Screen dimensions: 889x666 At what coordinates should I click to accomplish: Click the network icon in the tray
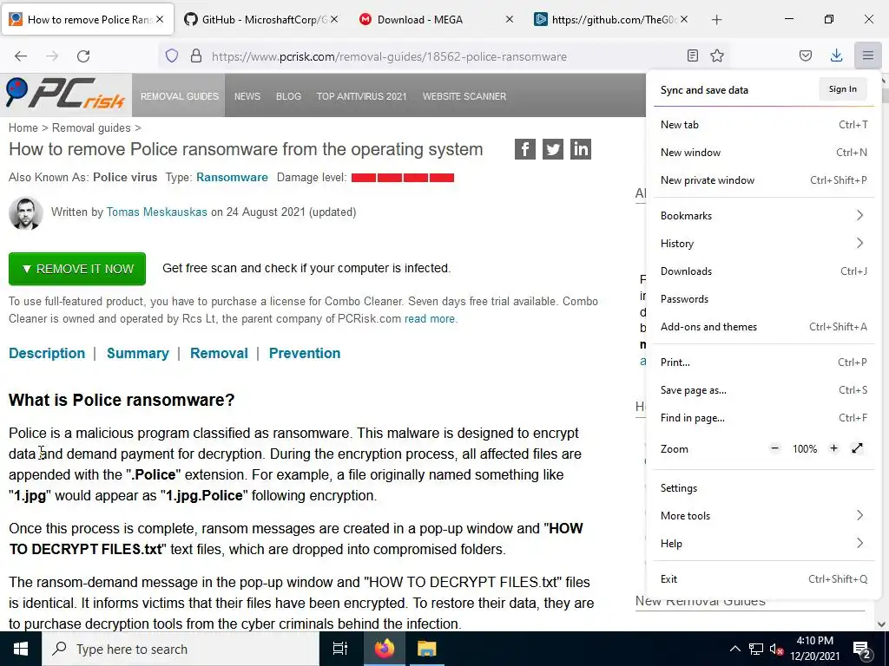(x=756, y=649)
